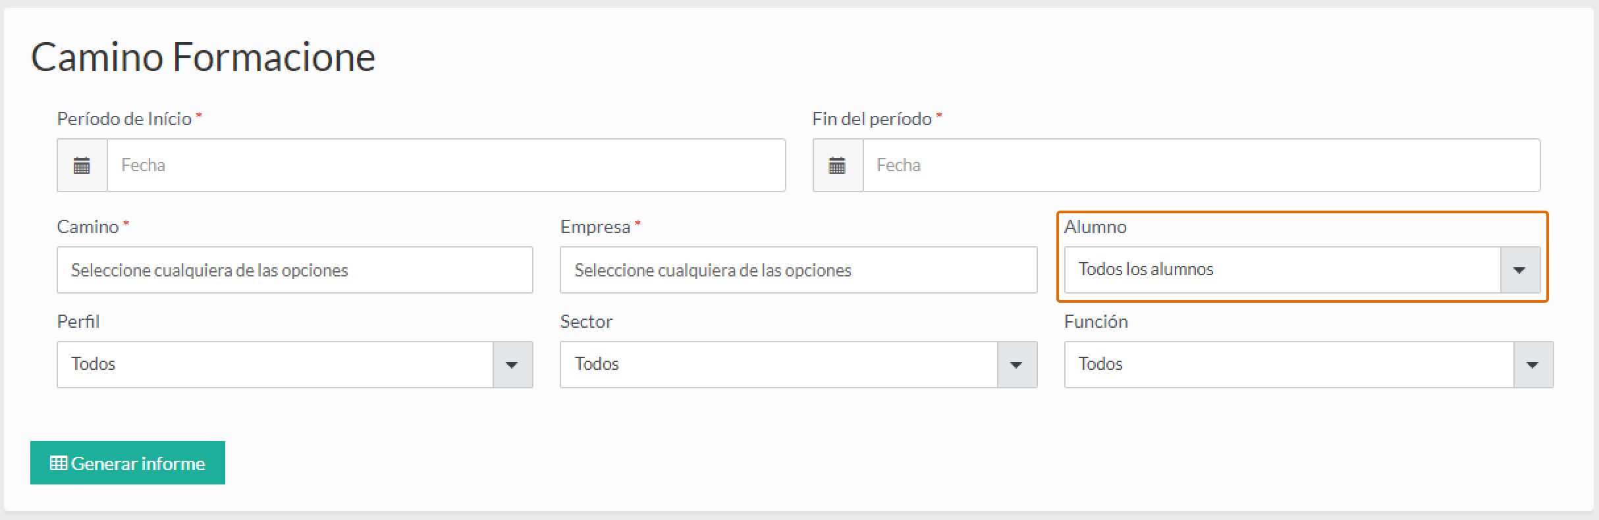Click the Camino Formacione page heading
This screenshot has width=1599, height=520.
pyautogui.click(x=203, y=57)
